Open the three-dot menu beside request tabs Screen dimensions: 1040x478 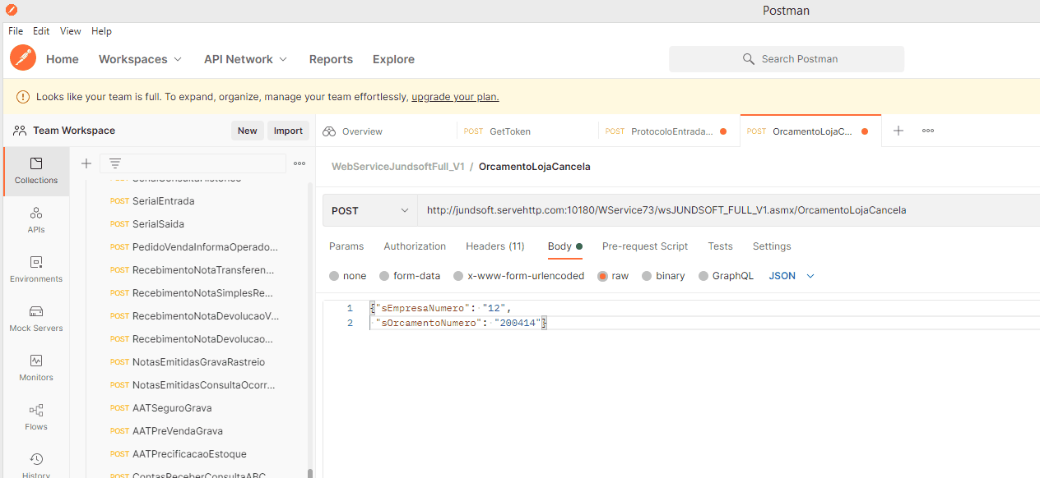click(928, 131)
